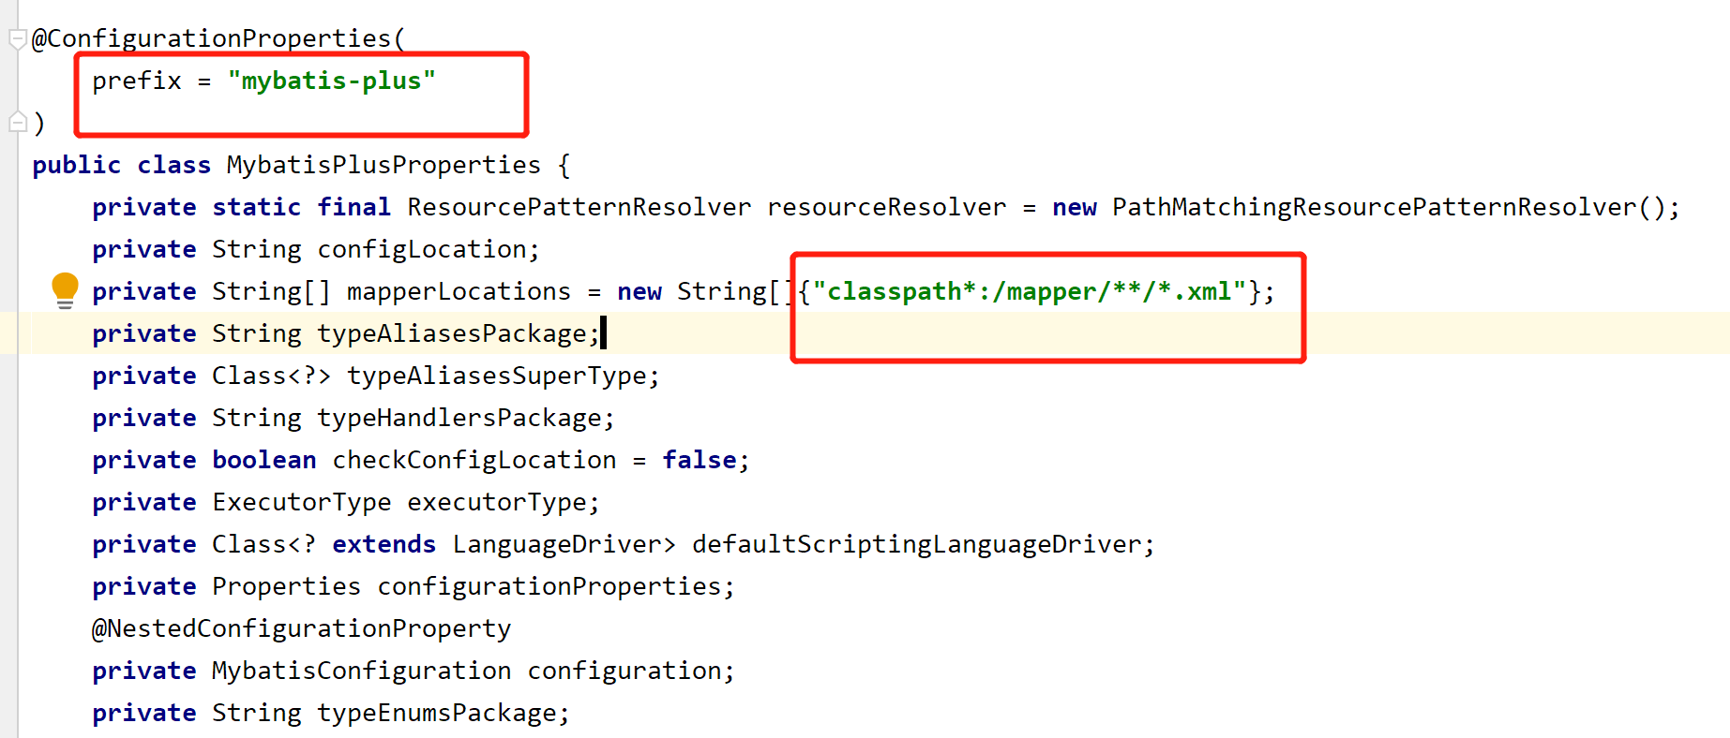The height and width of the screenshot is (738, 1730).
Task: Click the configLocation field name
Action: [422, 249]
